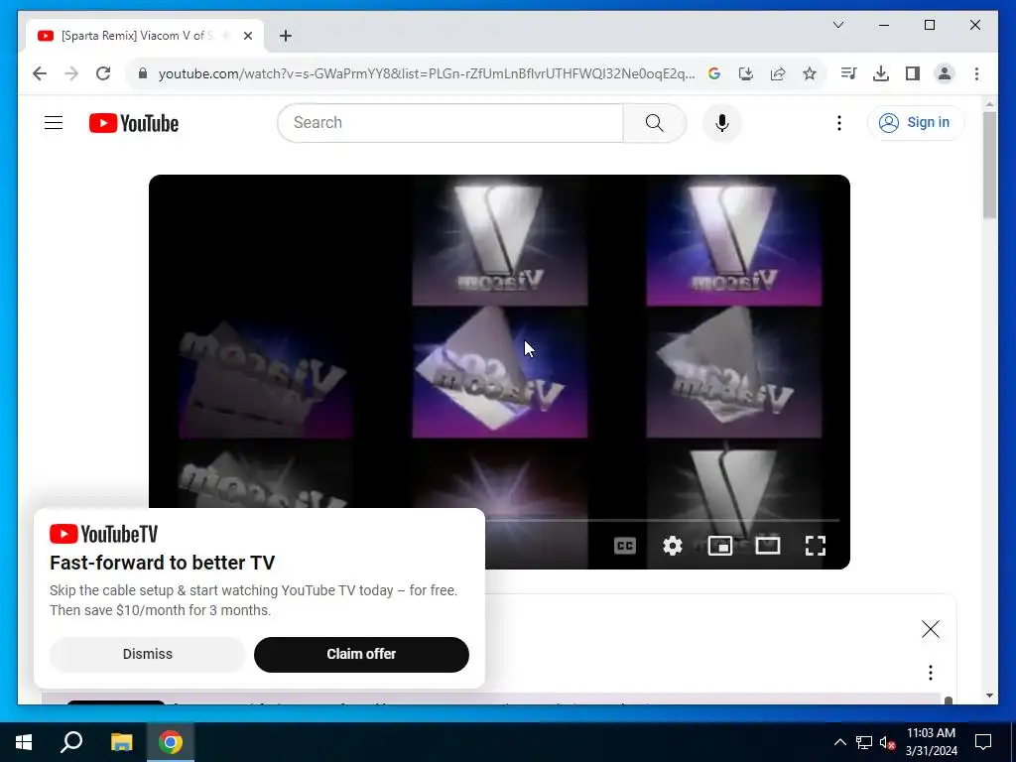Open playlist panel three-dot options
The width and height of the screenshot is (1016, 762).
[931, 673]
